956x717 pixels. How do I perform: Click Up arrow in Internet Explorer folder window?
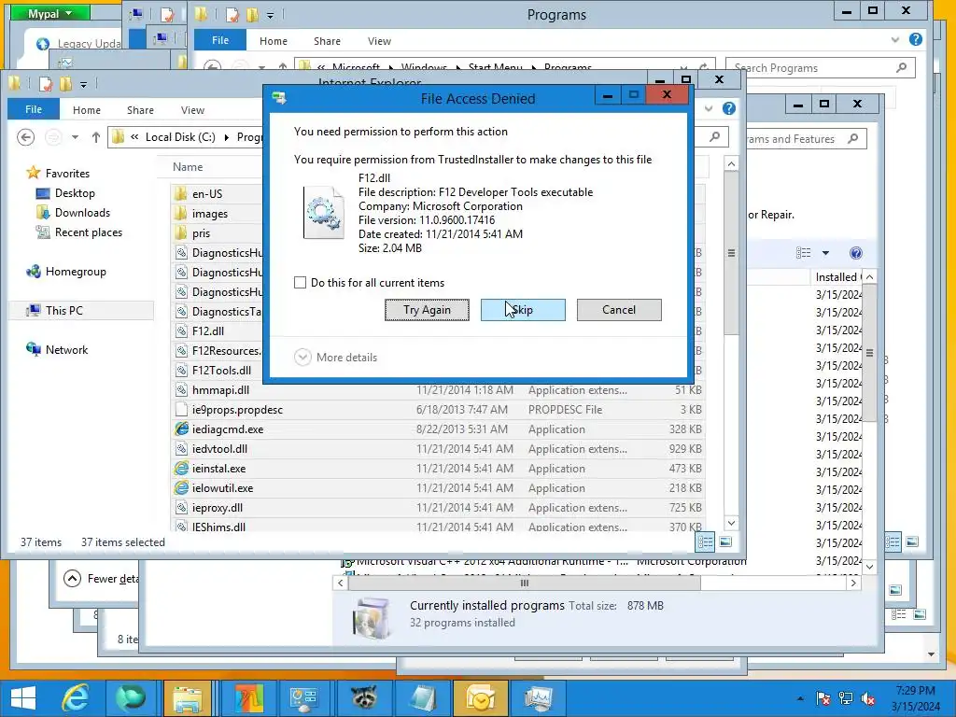[96, 137]
